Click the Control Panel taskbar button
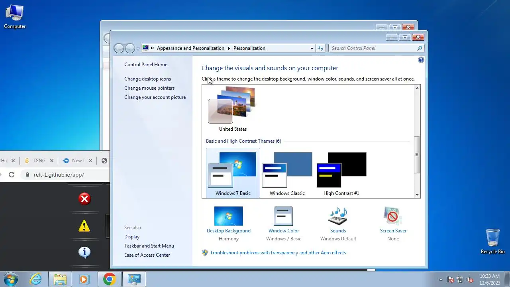 (134, 279)
